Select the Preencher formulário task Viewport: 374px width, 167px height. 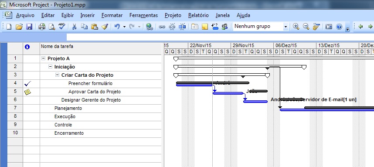[x=90, y=83]
